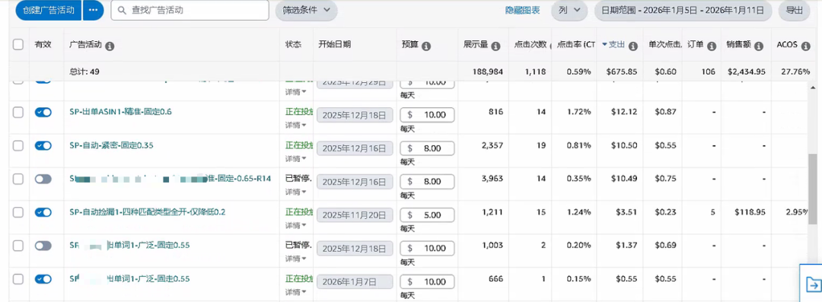Select checkbox for SP-自动-紧密-固定0.35 row

[18, 146]
